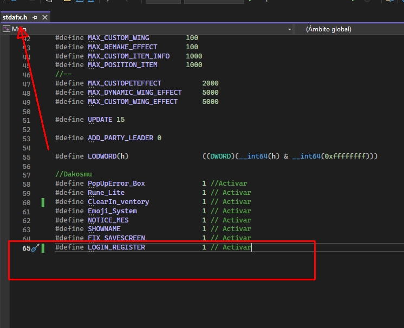Click the MAX_CUSTOM_WING identifier

coord(119,38)
